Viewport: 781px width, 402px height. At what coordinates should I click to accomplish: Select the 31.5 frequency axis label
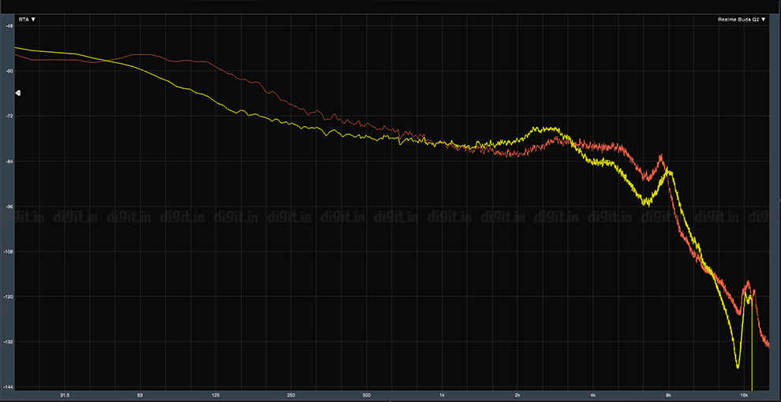(x=64, y=396)
